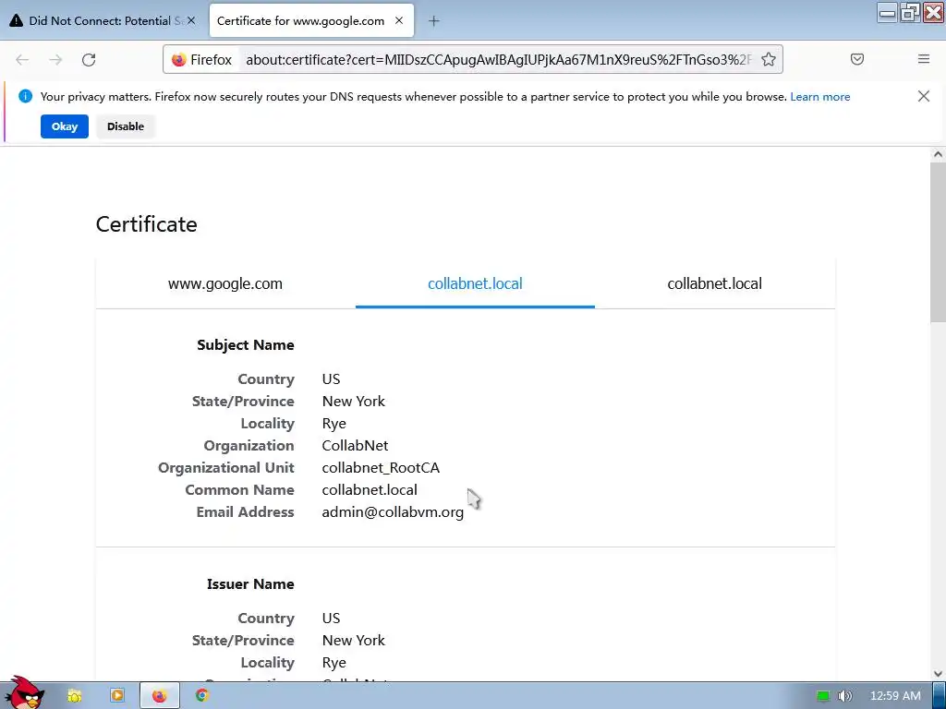Click the CollabNet organization value under Subject Name
946x709 pixels.
point(355,446)
